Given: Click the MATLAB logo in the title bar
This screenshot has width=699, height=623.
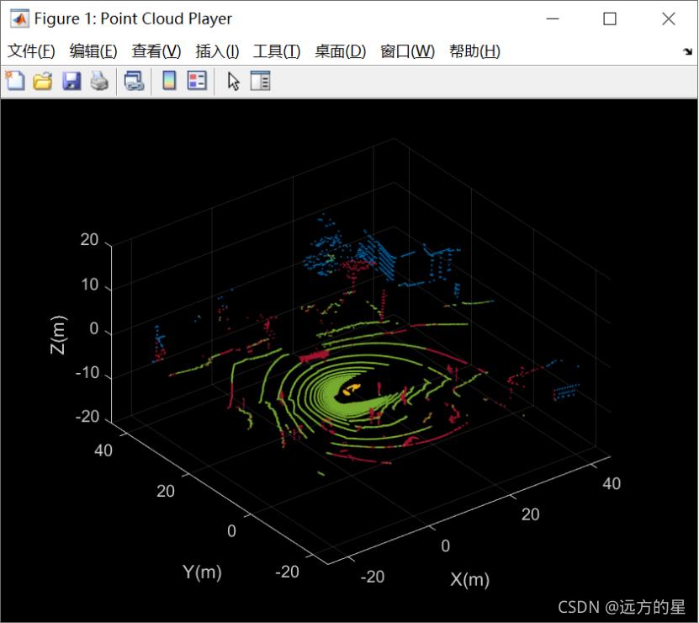Looking at the screenshot, I should click(19, 19).
